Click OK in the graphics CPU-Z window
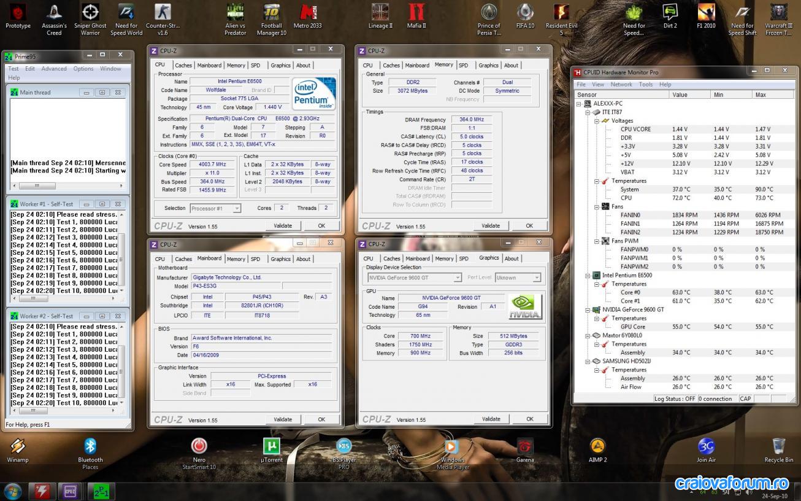801x501 pixels. [530, 419]
